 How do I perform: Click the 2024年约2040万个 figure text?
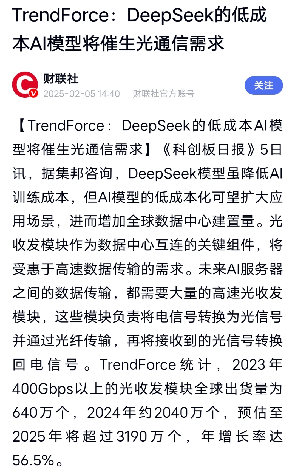click(x=154, y=412)
